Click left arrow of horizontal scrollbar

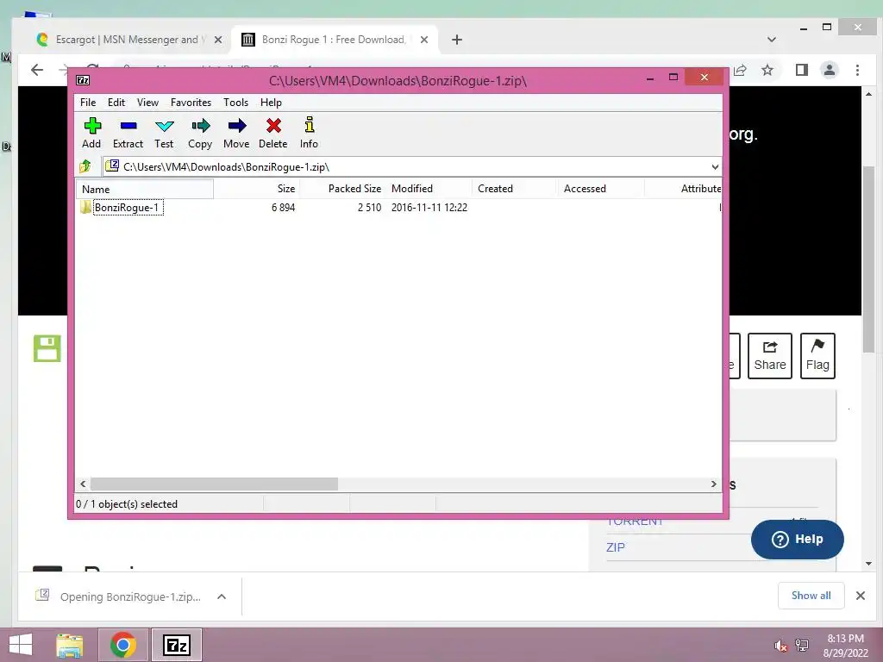click(x=83, y=484)
